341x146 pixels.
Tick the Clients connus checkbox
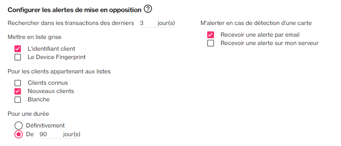tap(17, 83)
